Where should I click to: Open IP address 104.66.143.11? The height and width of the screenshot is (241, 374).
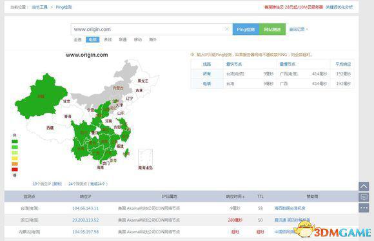click(x=85, y=208)
